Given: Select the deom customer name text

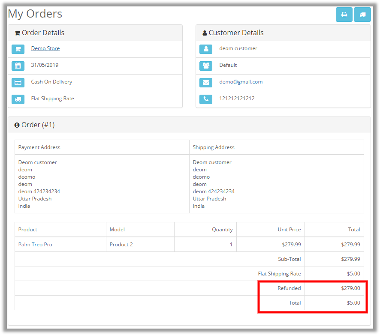Looking at the screenshot, I should point(238,48).
